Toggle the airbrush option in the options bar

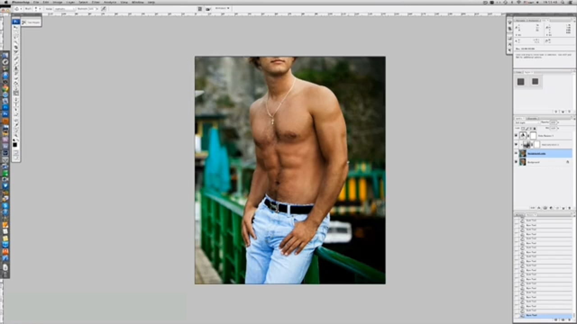tap(104, 9)
